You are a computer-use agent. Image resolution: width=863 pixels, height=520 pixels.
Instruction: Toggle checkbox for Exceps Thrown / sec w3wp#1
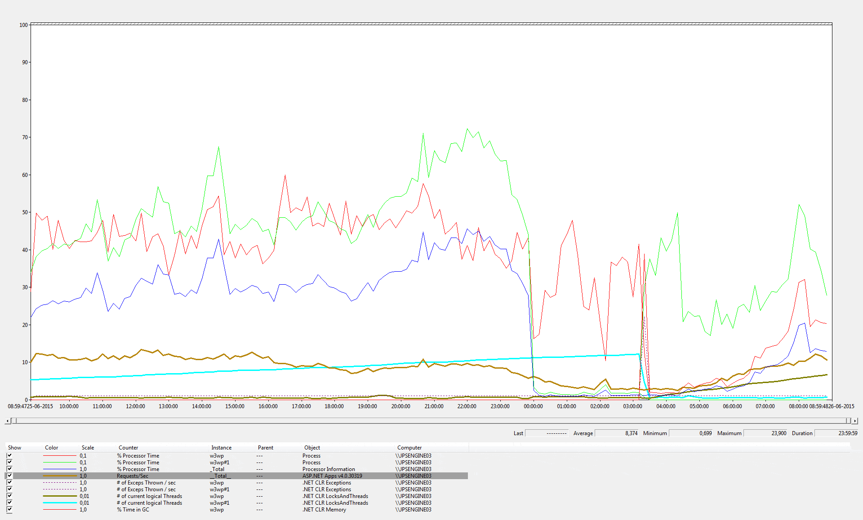pos(9,489)
